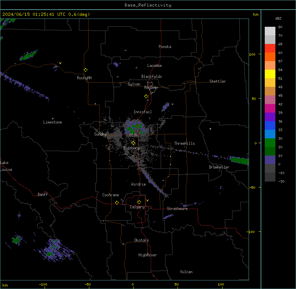Click the ThreeHills map label

point(184,143)
